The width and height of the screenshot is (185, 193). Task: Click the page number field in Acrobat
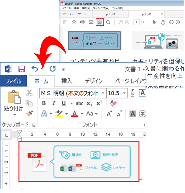[x=136, y=22]
